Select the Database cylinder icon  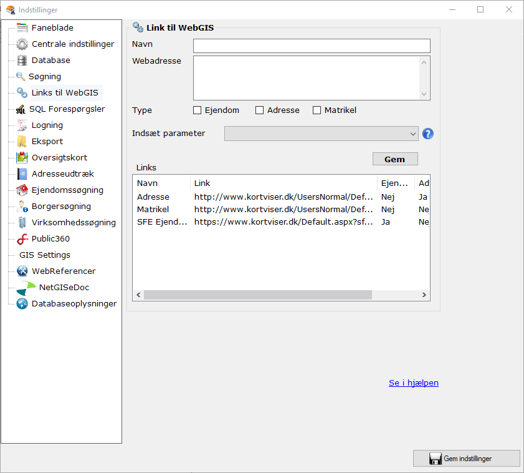point(22,61)
